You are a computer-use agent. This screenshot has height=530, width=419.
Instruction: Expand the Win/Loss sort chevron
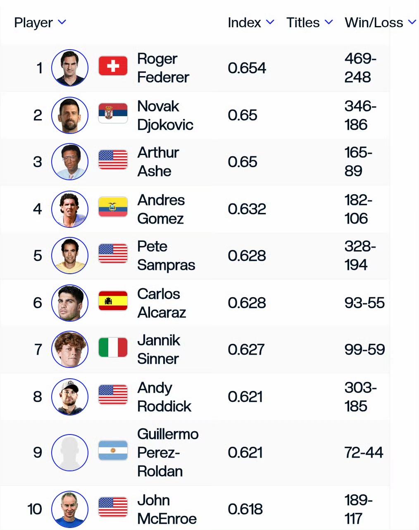point(412,22)
